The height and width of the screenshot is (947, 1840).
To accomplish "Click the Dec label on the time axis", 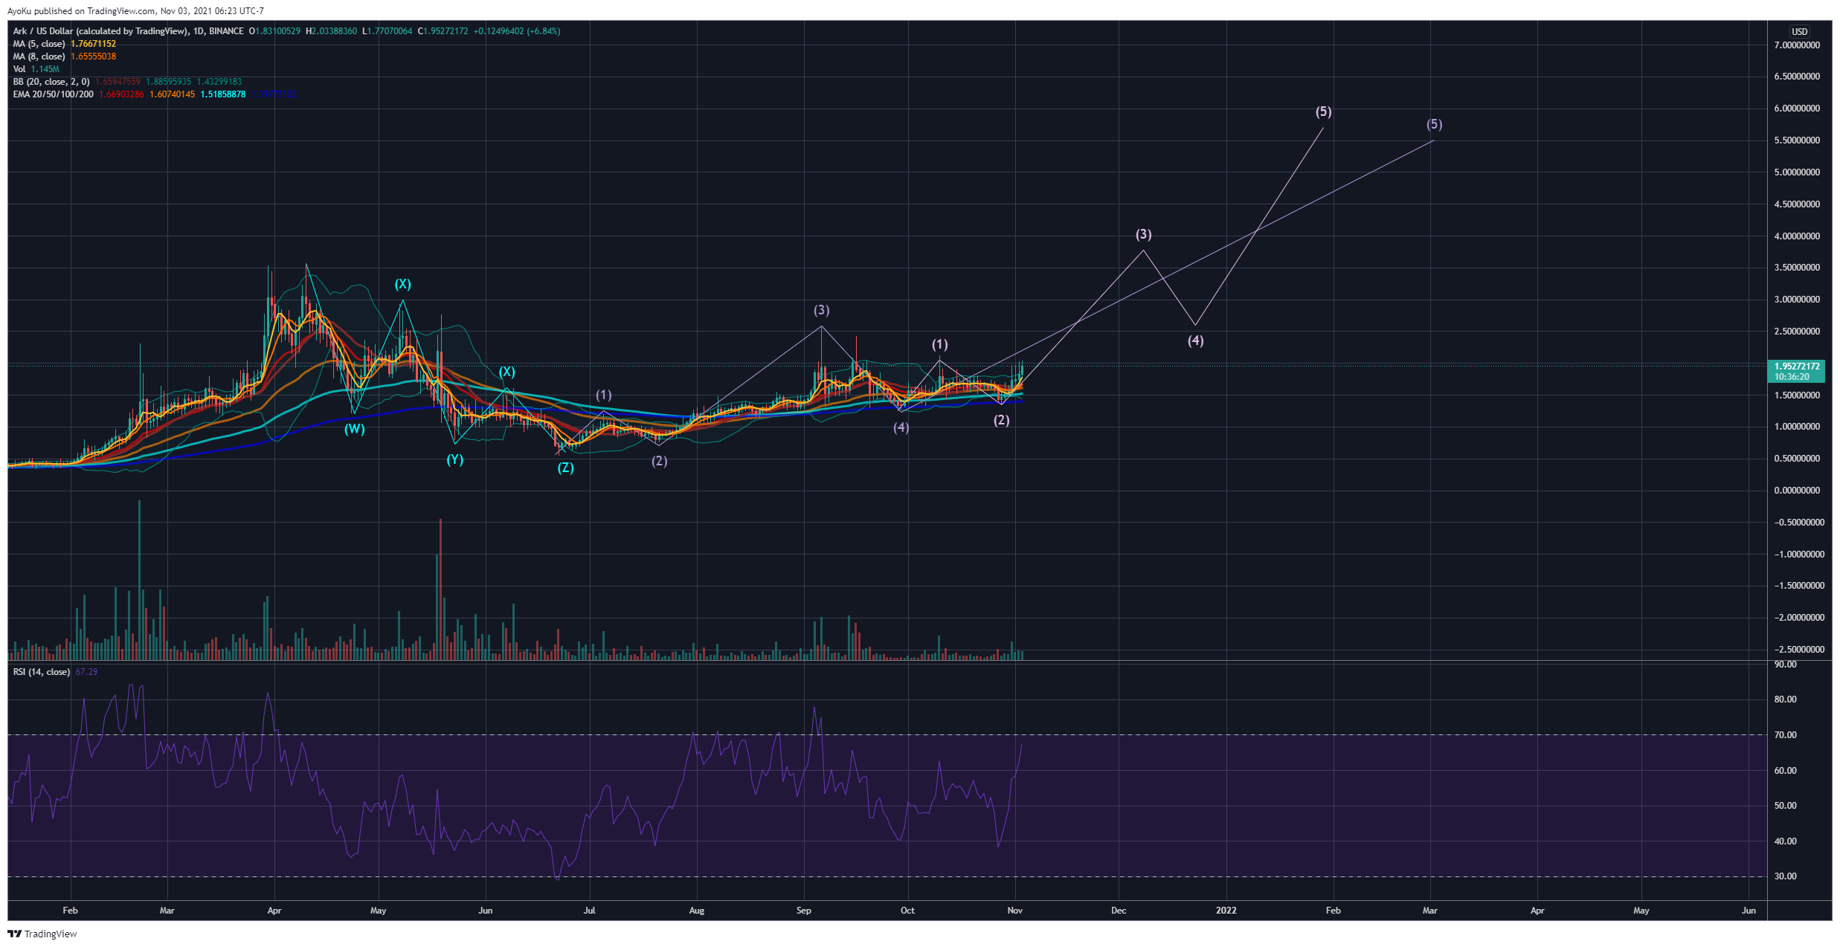I will click(1119, 911).
